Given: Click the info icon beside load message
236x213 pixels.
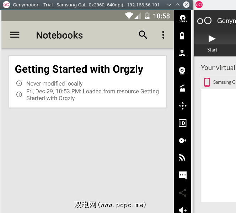Looking at the screenshot, I should coord(19,94).
